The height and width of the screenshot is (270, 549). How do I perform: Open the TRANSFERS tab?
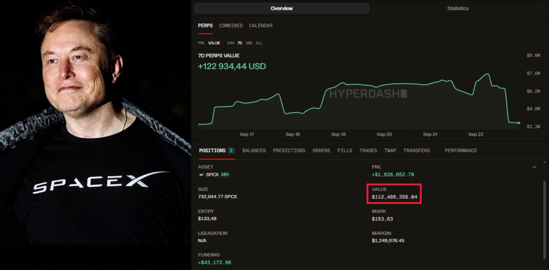click(x=416, y=151)
